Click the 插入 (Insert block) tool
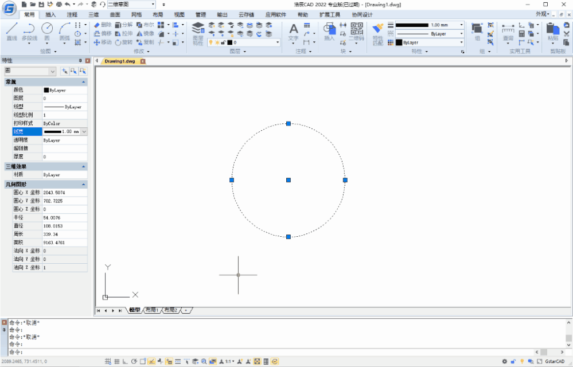Image resolution: width=573 pixels, height=367 pixels. (329, 32)
